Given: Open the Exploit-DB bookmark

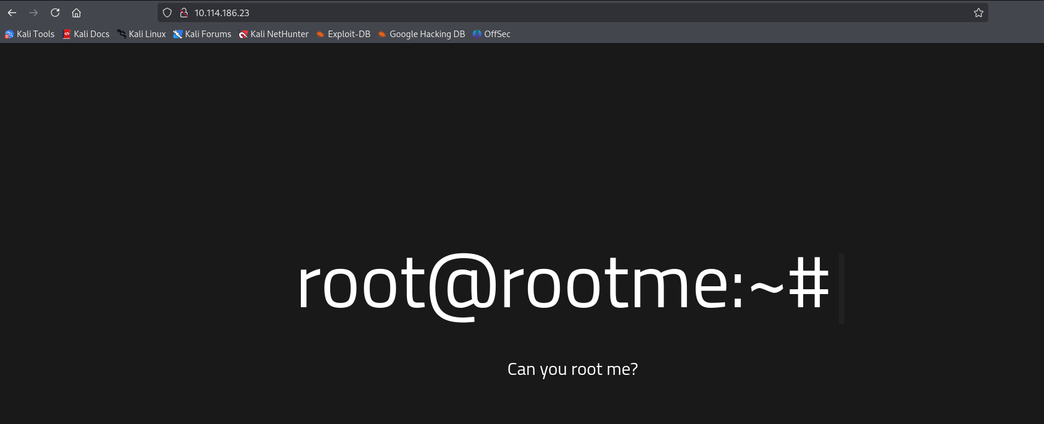Looking at the screenshot, I should point(343,34).
